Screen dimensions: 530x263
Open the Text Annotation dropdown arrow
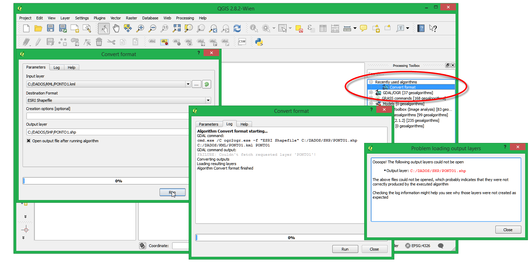(407, 28)
